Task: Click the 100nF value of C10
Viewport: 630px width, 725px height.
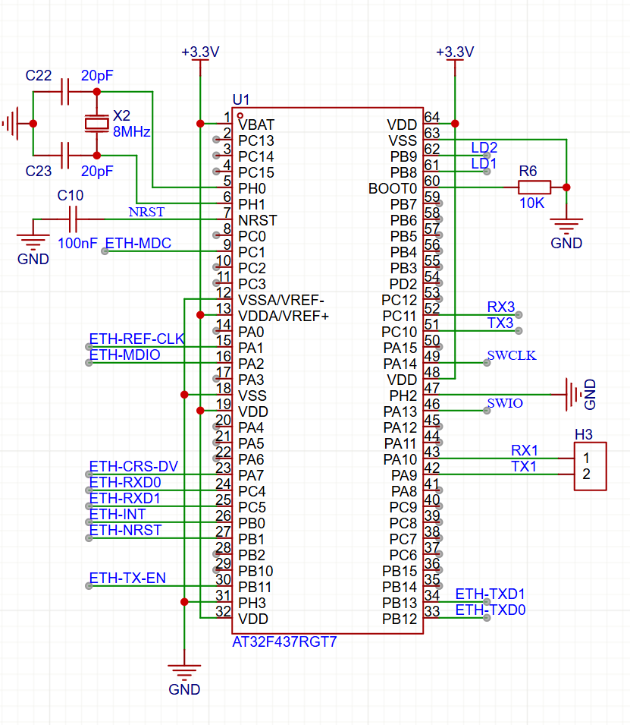Action: 77,243
